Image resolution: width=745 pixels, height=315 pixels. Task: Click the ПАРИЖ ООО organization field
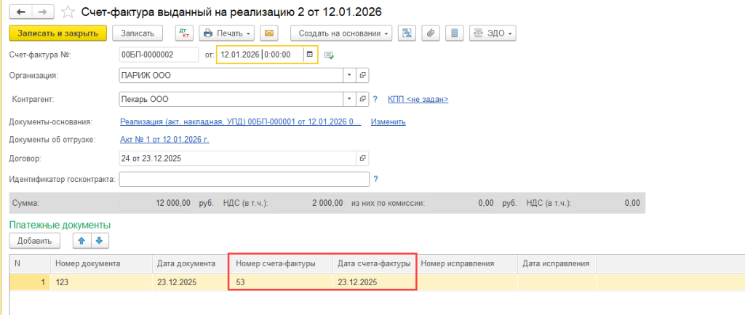point(231,75)
